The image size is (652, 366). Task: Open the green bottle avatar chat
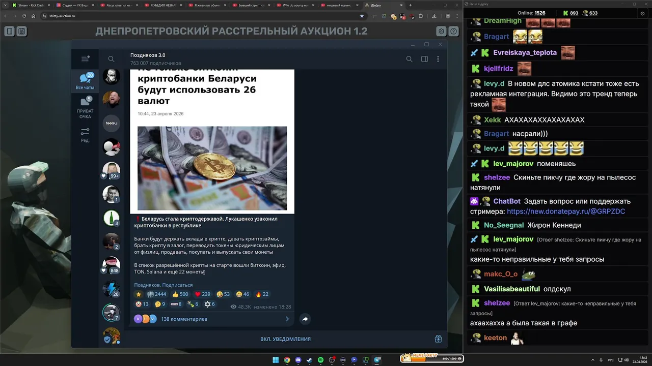(111, 218)
